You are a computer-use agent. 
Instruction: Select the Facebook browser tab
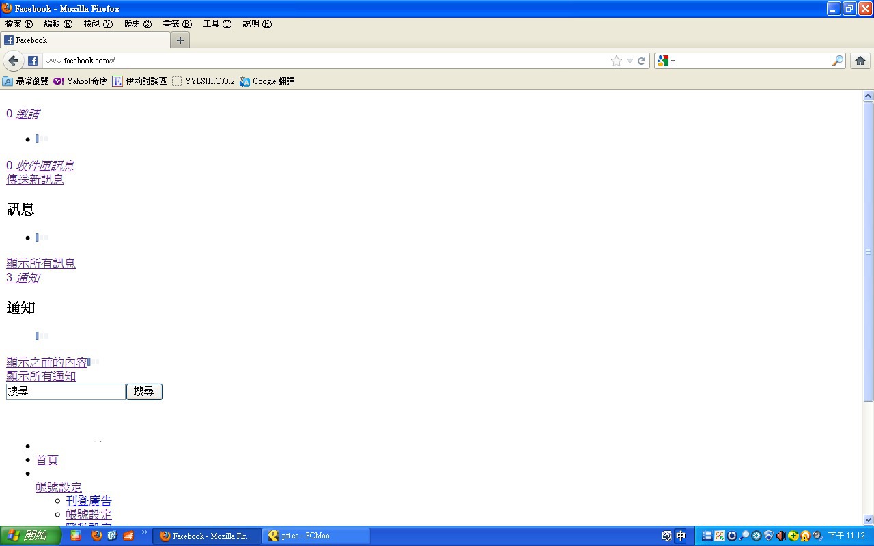85,40
